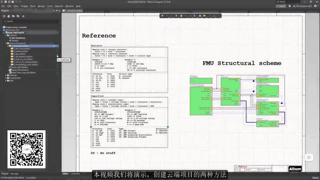Click the align objects tool in the Active Bar
The image size is (320, 180).
tap(177, 16)
